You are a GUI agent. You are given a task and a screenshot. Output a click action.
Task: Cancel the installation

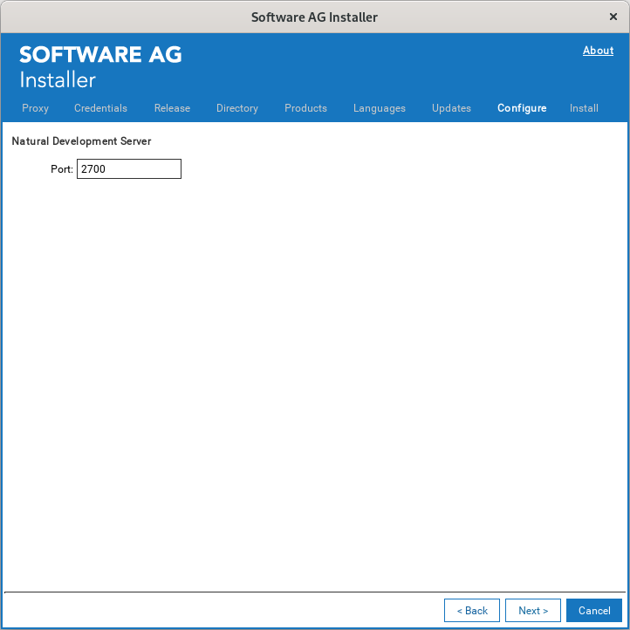594,610
